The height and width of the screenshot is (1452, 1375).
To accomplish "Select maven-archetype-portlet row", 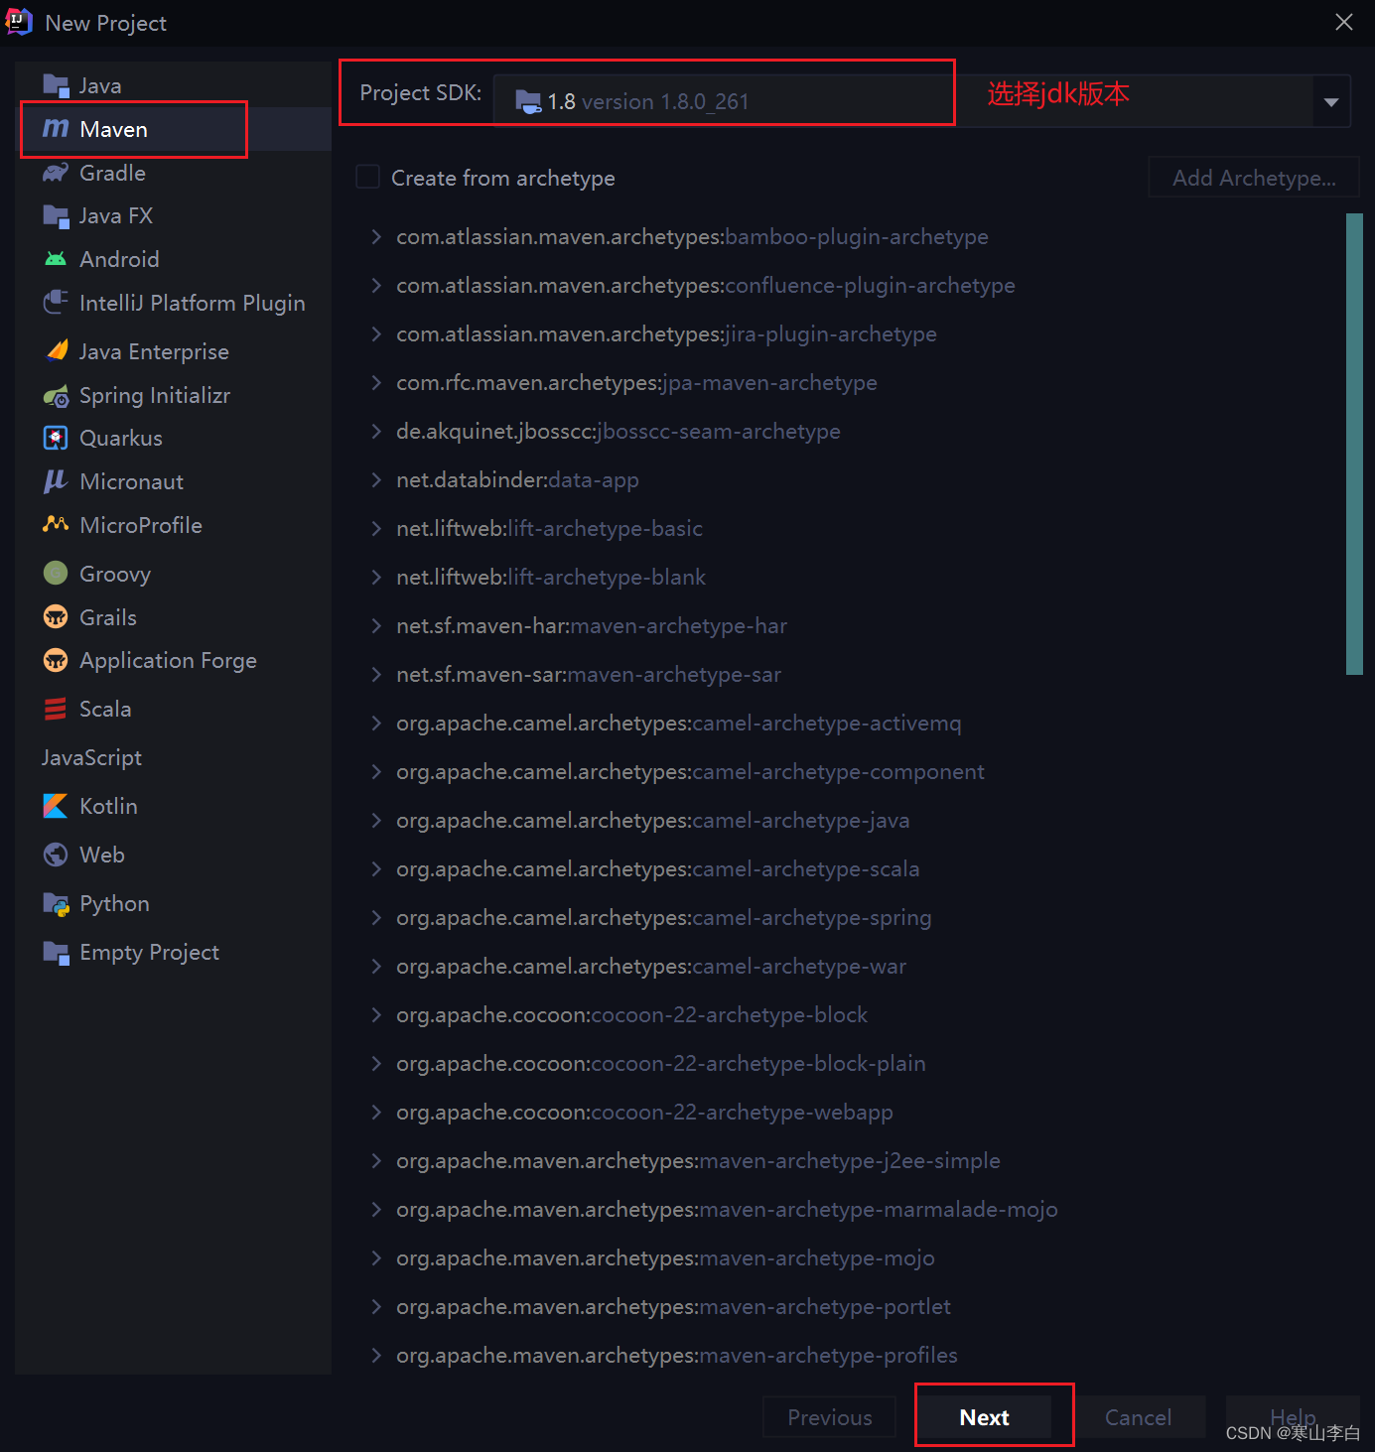I will pos(850,1306).
